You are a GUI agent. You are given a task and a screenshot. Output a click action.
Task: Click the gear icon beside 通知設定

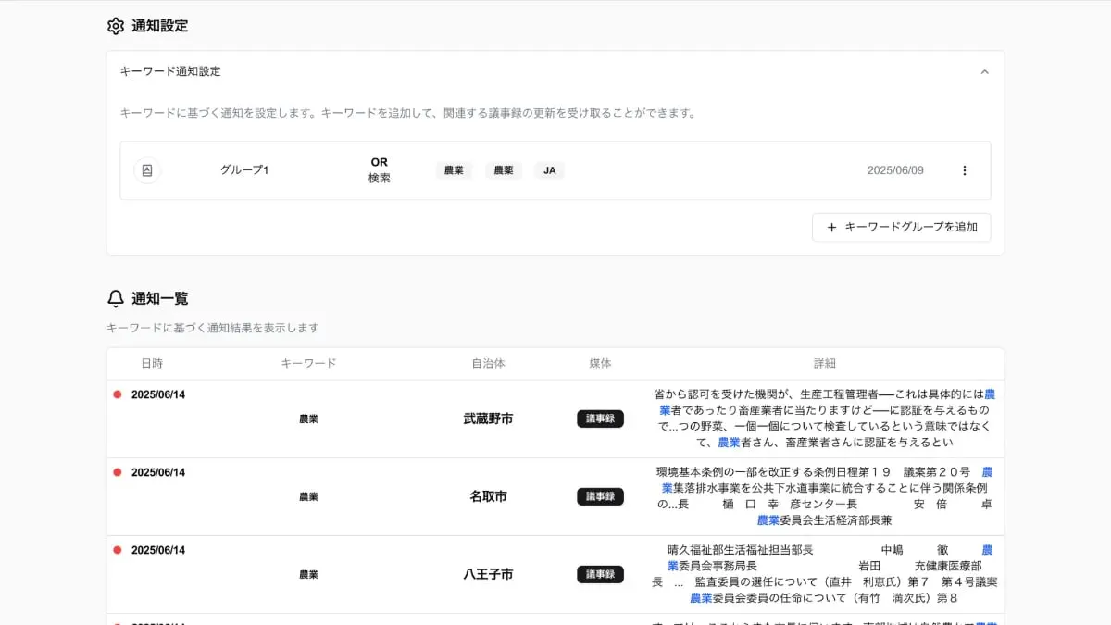(x=115, y=26)
